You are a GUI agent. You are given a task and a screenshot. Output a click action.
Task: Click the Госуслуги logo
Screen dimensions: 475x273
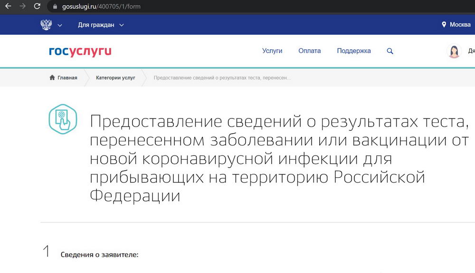80,51
